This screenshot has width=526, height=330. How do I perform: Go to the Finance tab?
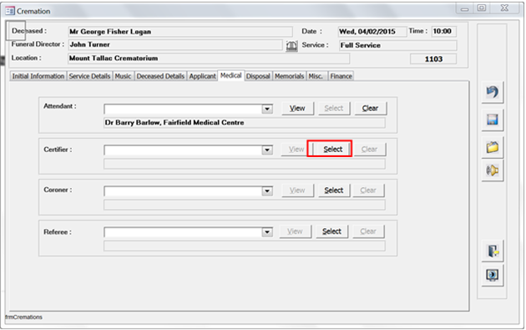341,76
